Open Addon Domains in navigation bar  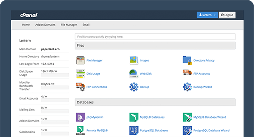tap(45, 25)
